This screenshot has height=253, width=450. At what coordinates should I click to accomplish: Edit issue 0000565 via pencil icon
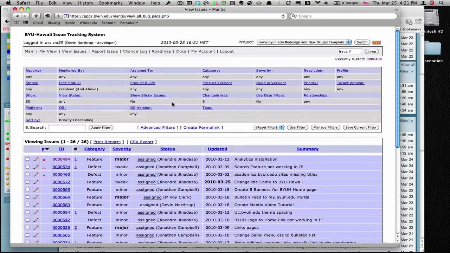tap(36, 190)
